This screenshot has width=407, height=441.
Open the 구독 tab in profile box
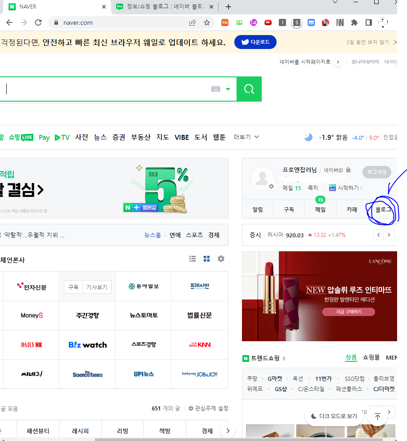tap(289, 209)
